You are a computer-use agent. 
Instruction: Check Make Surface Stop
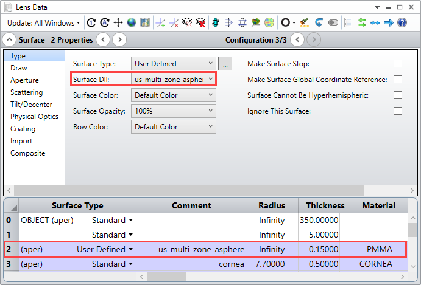coord(398,63)
